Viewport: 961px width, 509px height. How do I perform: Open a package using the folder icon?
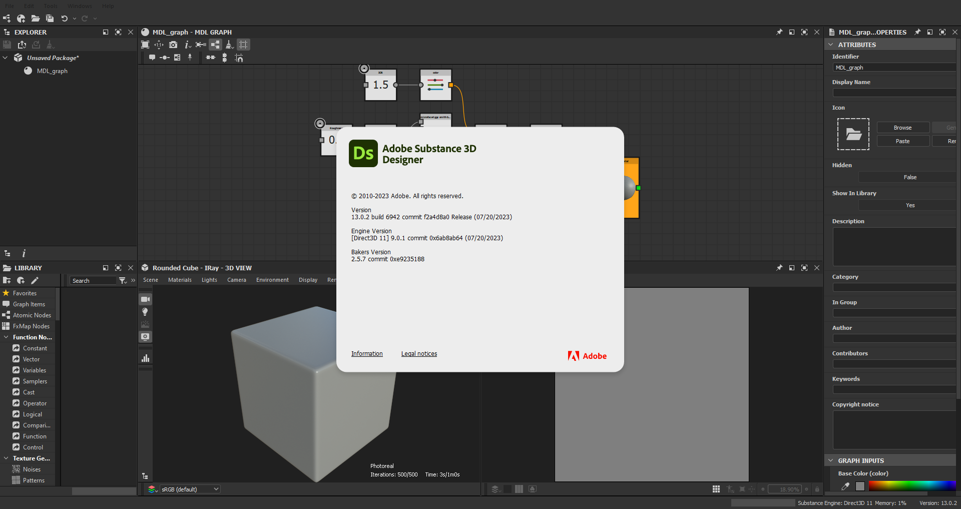pyautogui.click(x=35, y=19)
